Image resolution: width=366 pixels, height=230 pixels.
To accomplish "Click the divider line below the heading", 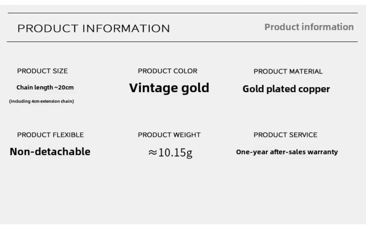I will tap(182, 42).
